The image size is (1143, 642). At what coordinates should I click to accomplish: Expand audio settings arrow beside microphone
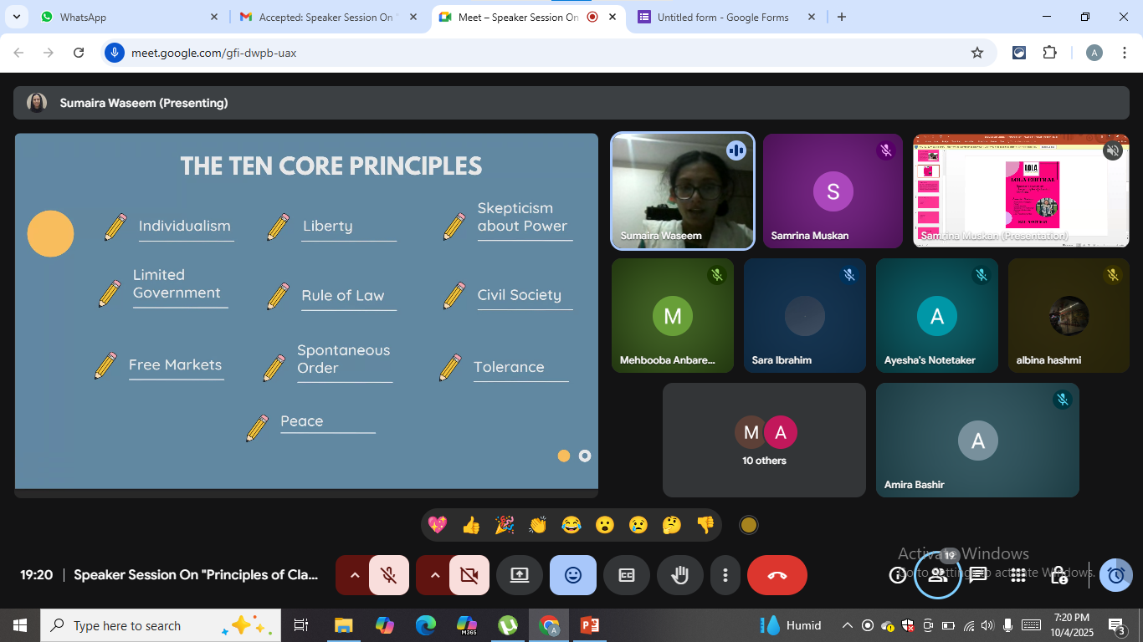354,575
